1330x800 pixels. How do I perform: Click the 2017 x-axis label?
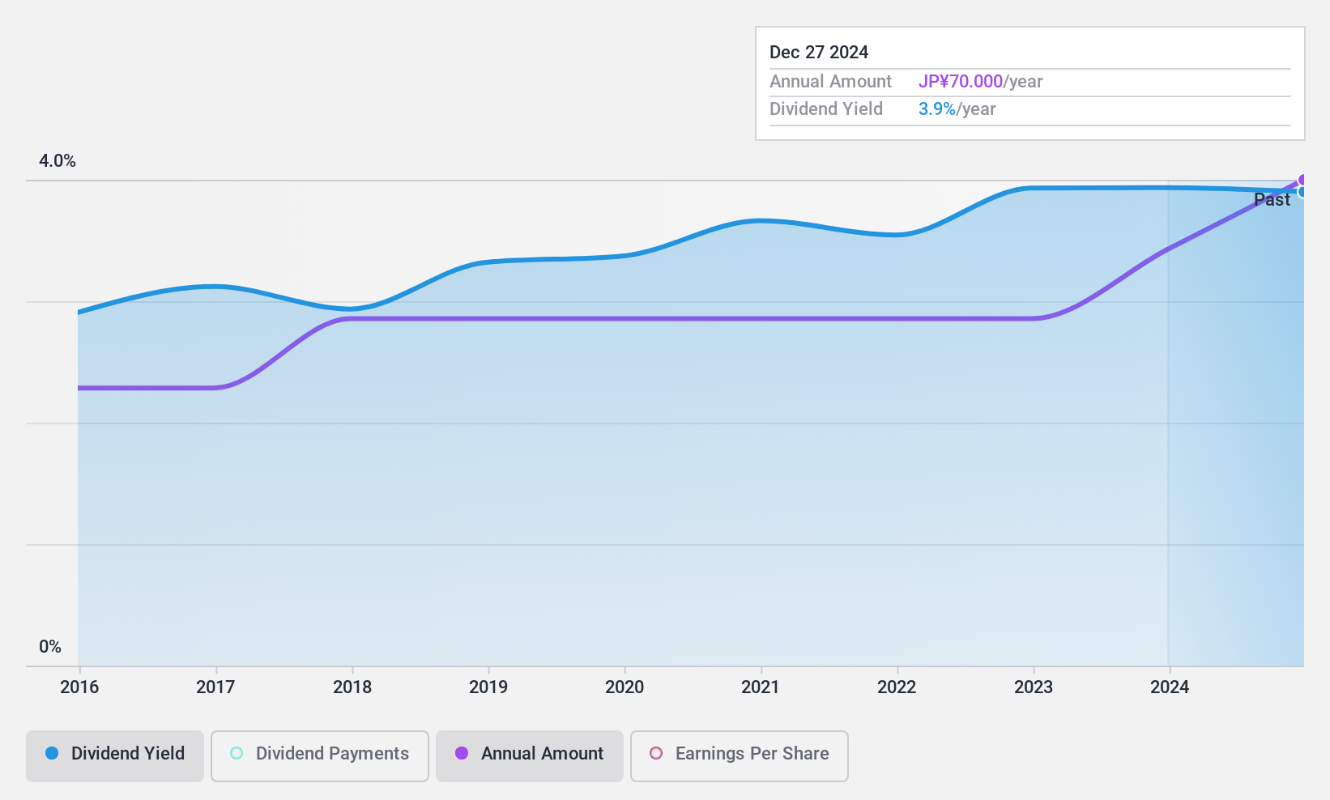[215, 687]
